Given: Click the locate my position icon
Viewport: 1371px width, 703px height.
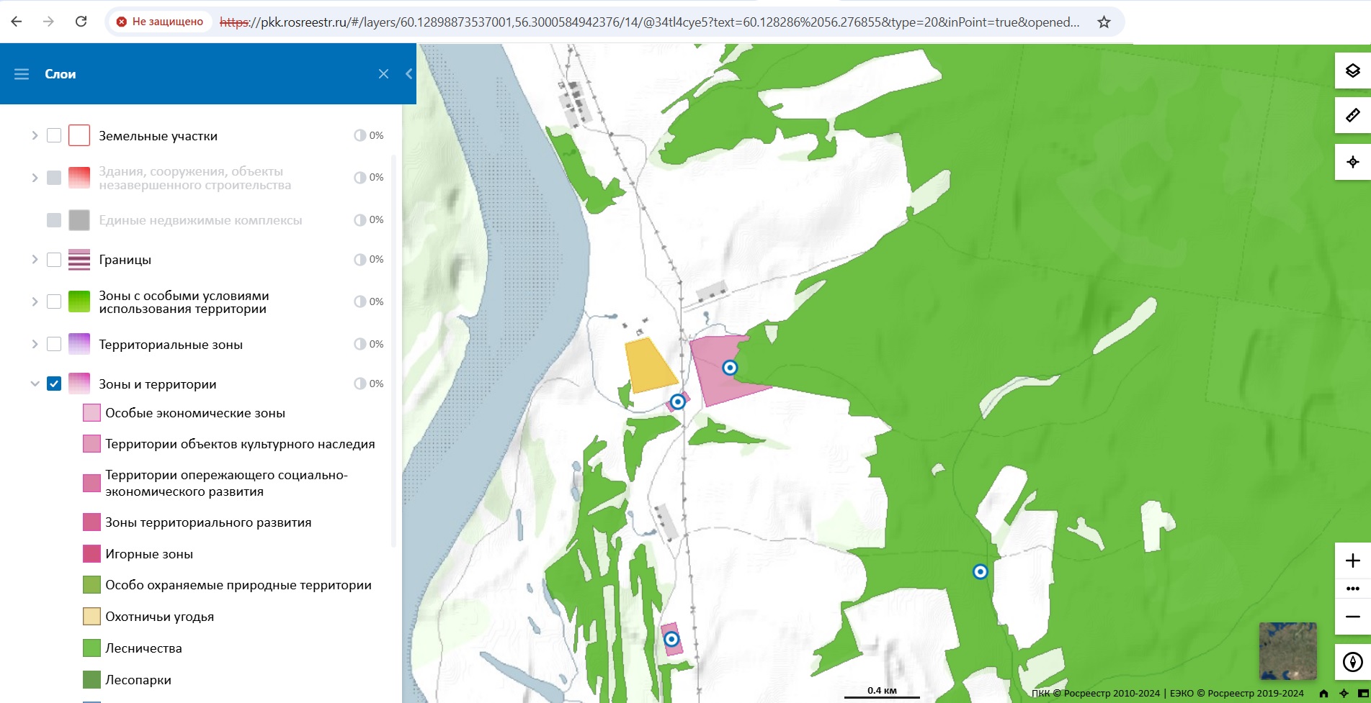Looking at the screenshot, I should [x=1352, y=162].
